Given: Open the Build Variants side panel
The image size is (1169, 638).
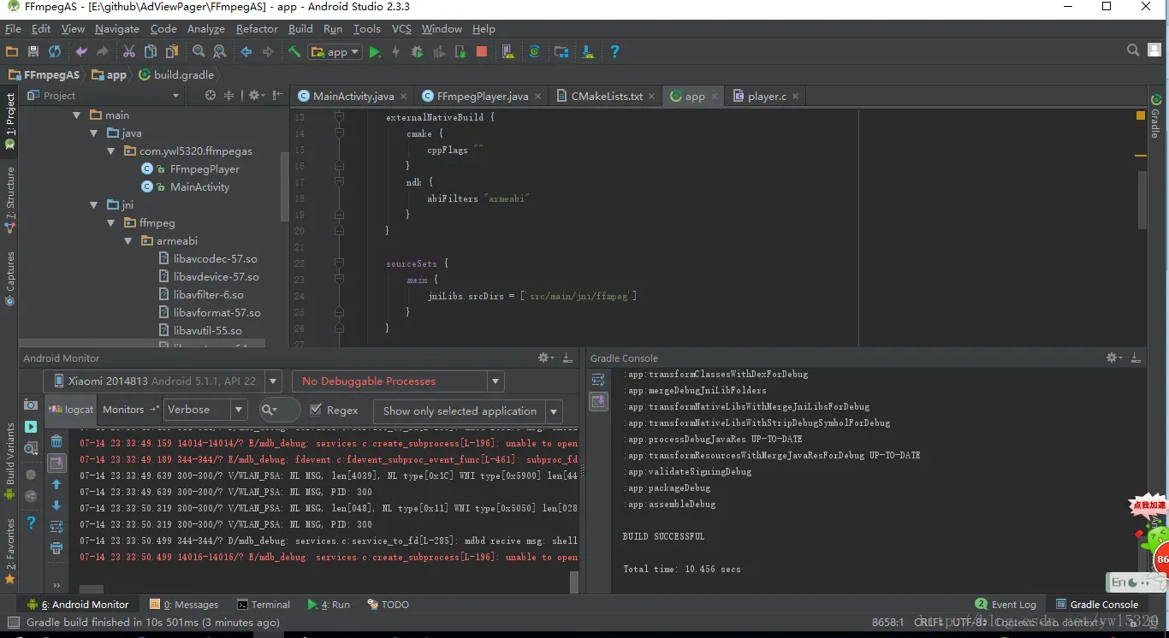Looking at the screenshot, I should (10, 462).
